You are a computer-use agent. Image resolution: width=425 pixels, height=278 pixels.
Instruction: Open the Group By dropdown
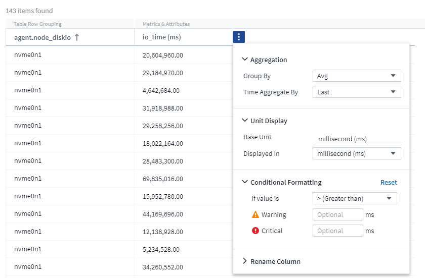(357, 76)
